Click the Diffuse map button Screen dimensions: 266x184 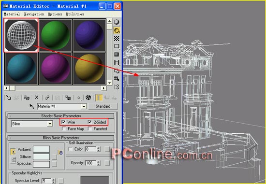[x=55, y=157]
